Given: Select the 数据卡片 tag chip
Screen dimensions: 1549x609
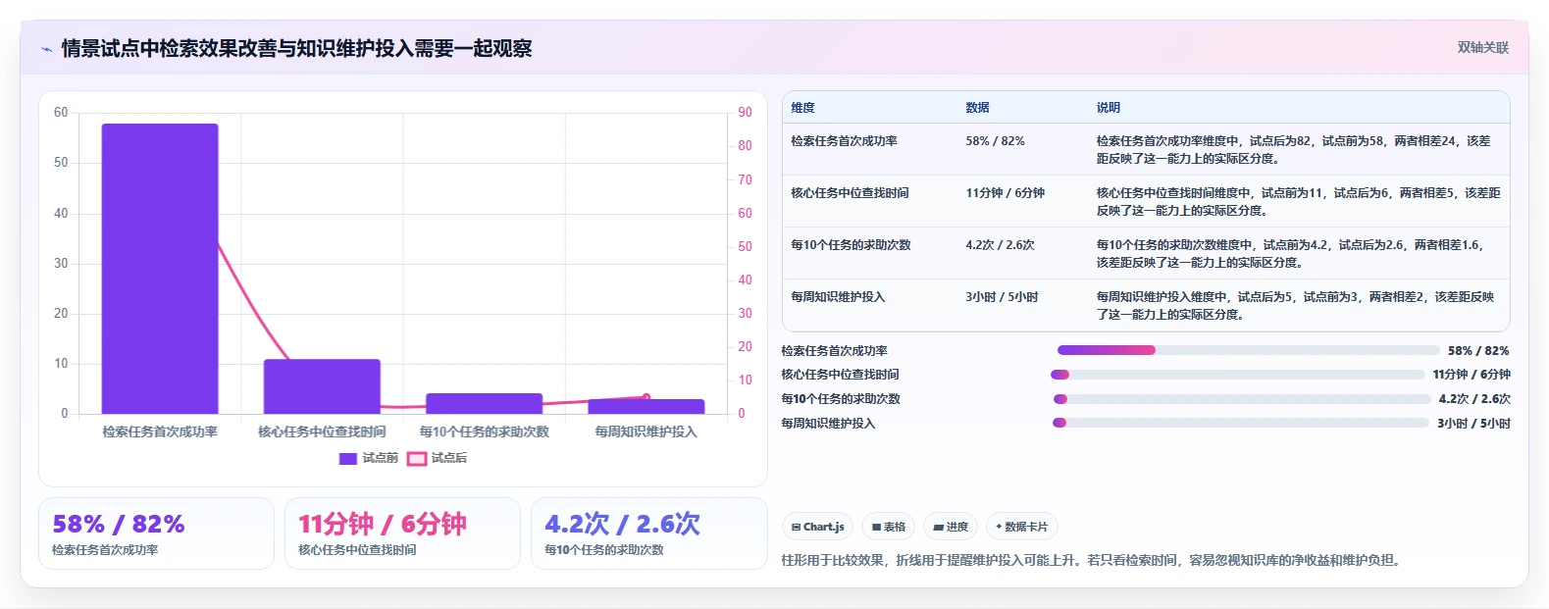Looking at the screenshot, I should [1021, 527].
